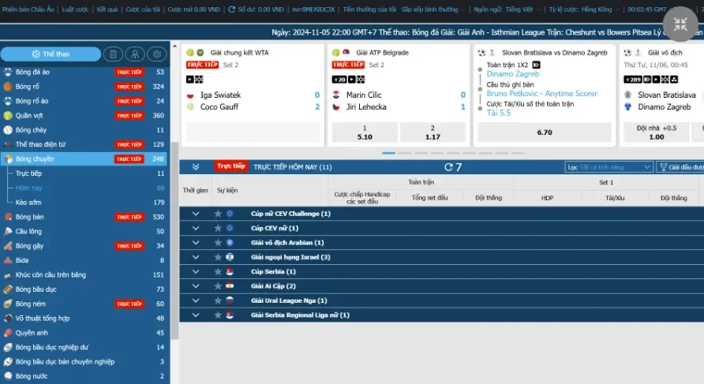Favorite the Cúp nữ CEV Challenge league star
This screenshot has height=384, width=704.
pos(218,214)
